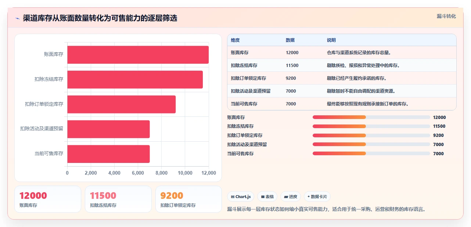471x227 pixels.
Task: Click the 账面库存 progress bar
Action: pyautogui.click(x=371, y=117)
